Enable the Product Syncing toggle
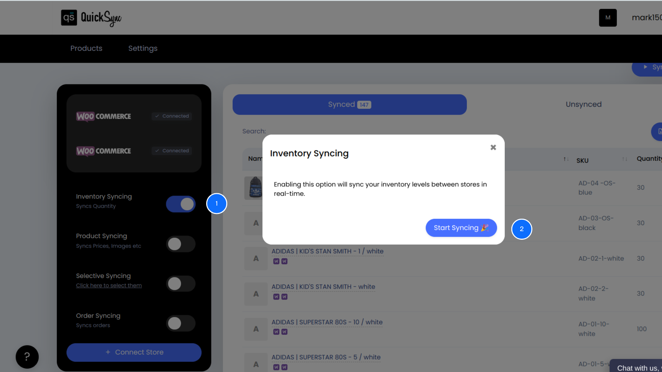The image size is (662, 372). pyautogui.click(x=180, y=244)
